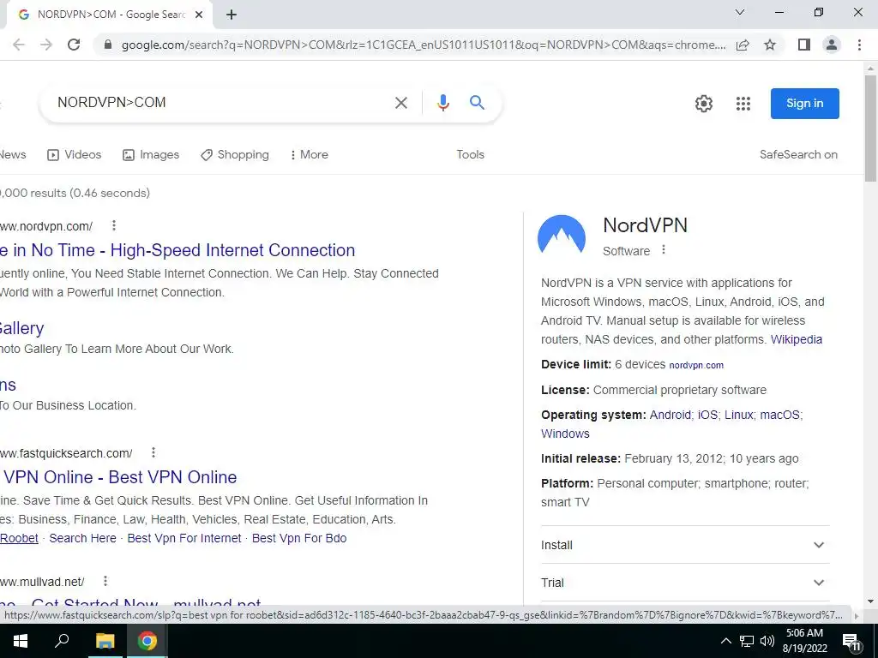The width and height of the screenshot is (878, 658).
Task: Share this page using the share icon
Action: [x=743, y=45]
